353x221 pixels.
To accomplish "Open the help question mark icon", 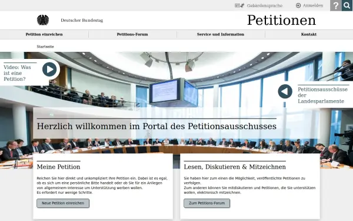I will [x=336, y=5].
